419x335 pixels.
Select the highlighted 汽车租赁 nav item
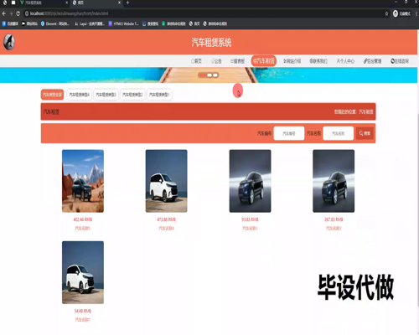click(x=264, y=61)
